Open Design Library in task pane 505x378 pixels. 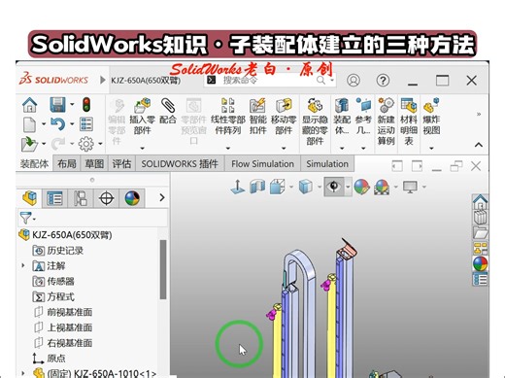(x=481, y=217)
